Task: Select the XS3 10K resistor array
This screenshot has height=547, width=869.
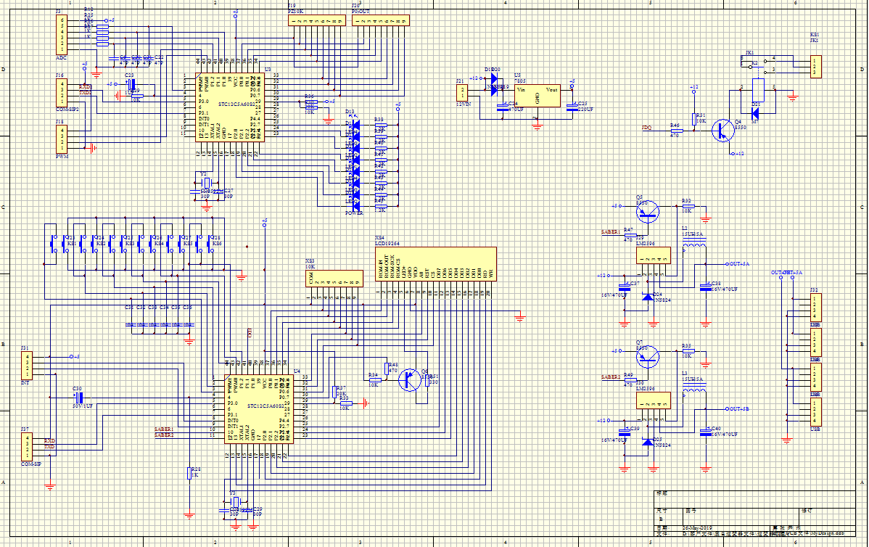Action: tap(333, 281)
